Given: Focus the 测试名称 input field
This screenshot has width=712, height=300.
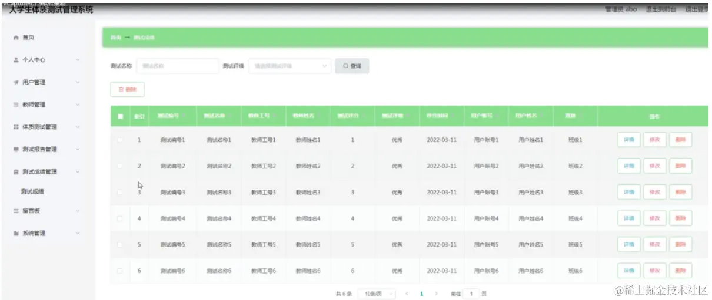Looking at the screenshot, I should click(x=177, y=66).
